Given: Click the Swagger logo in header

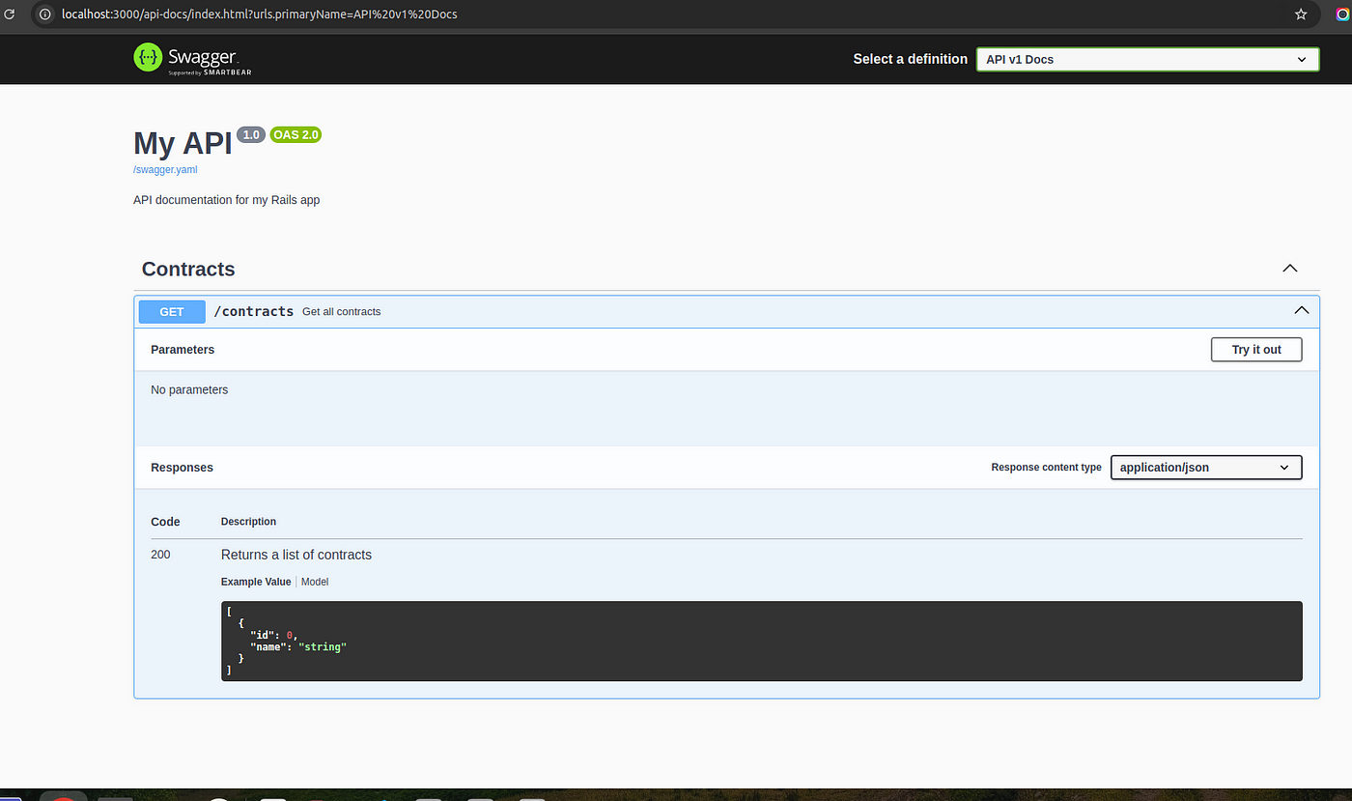Looking at the screenshot, I should point(191,59).
